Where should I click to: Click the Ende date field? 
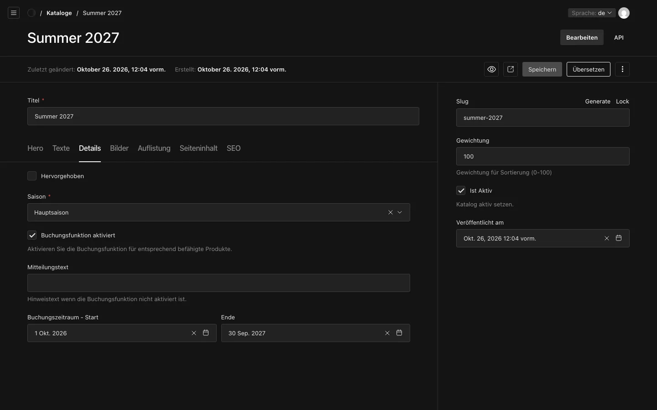tap(316, 333)
